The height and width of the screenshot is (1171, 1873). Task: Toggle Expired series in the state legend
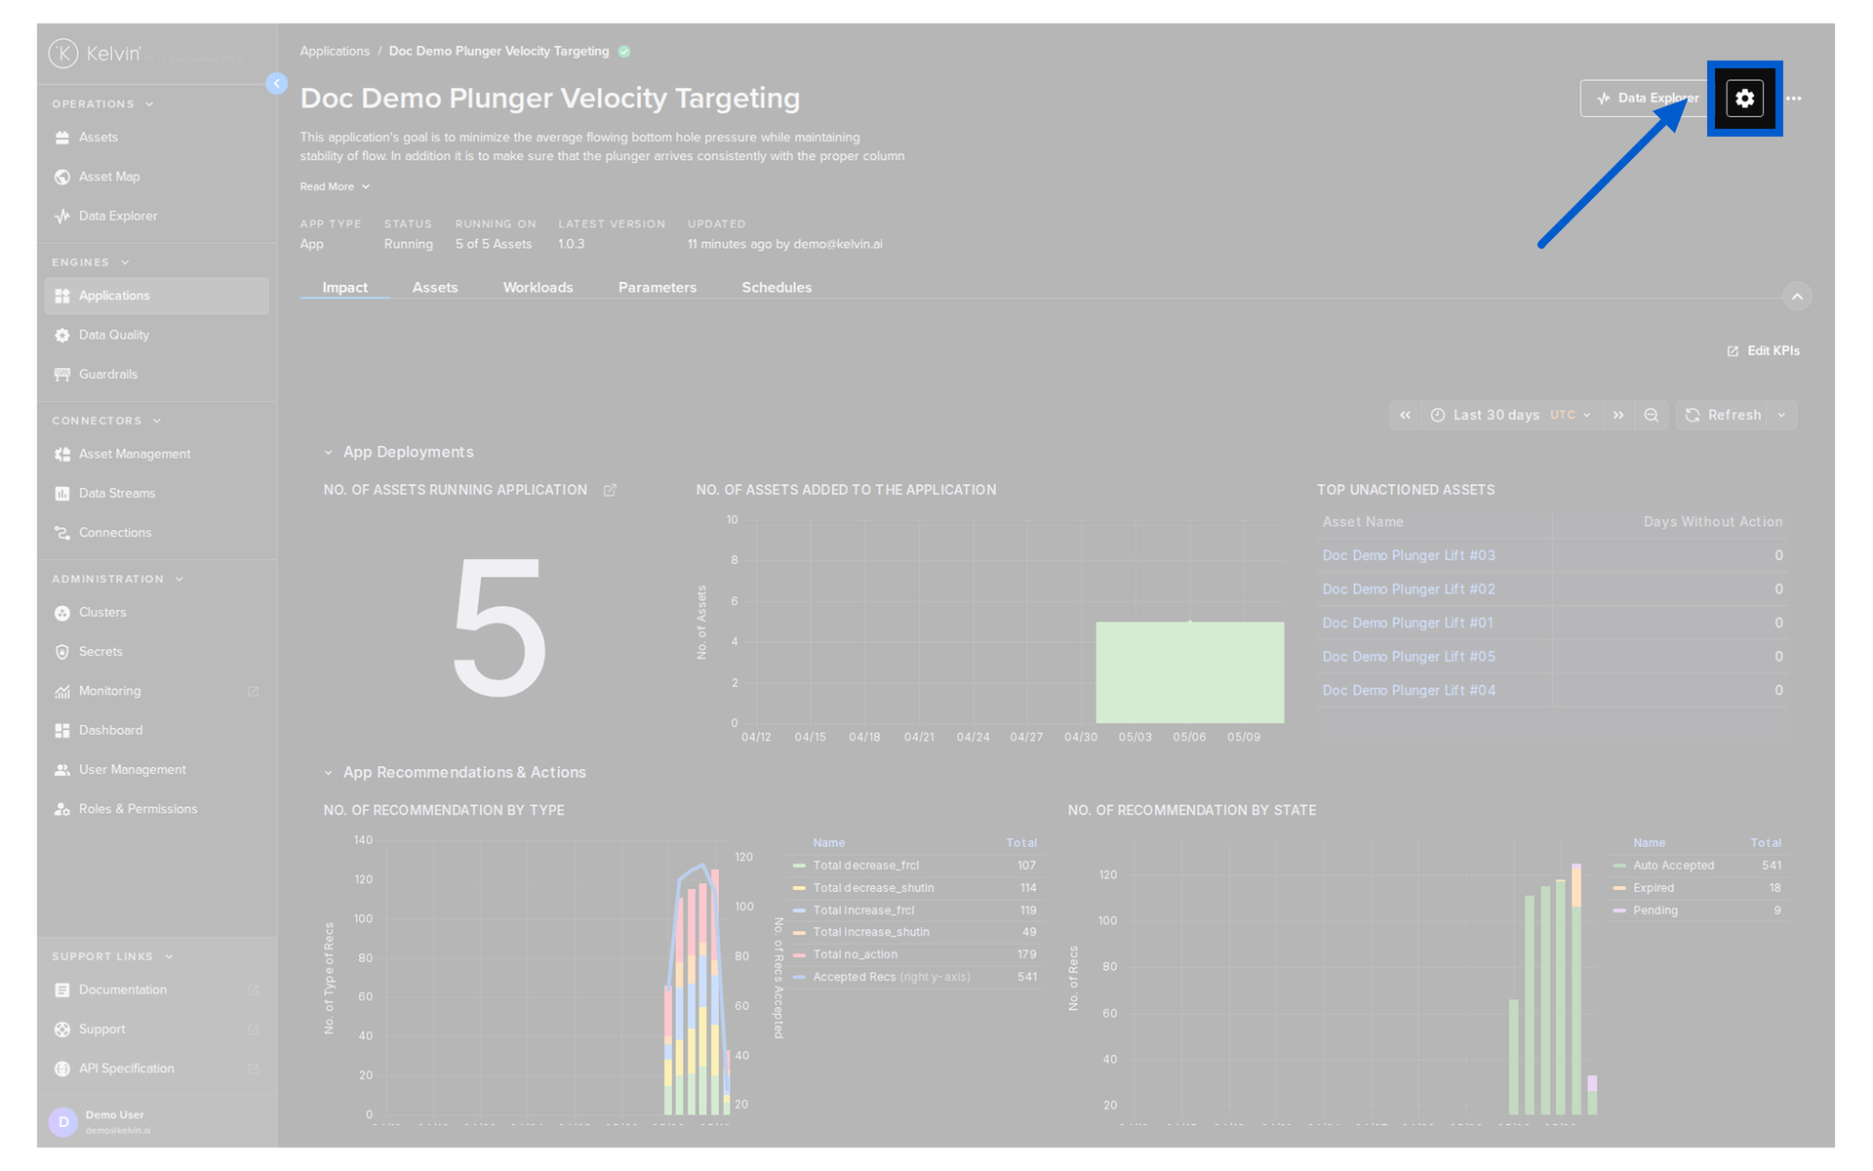[1653, 888]
